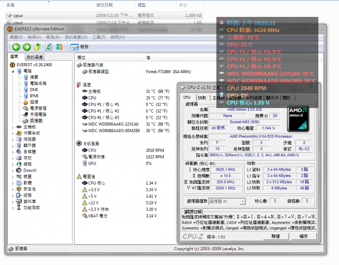Open the 工具(T) menu
Image resolution: width=339 pixels, height=265 pixels.
coord(99,37)
